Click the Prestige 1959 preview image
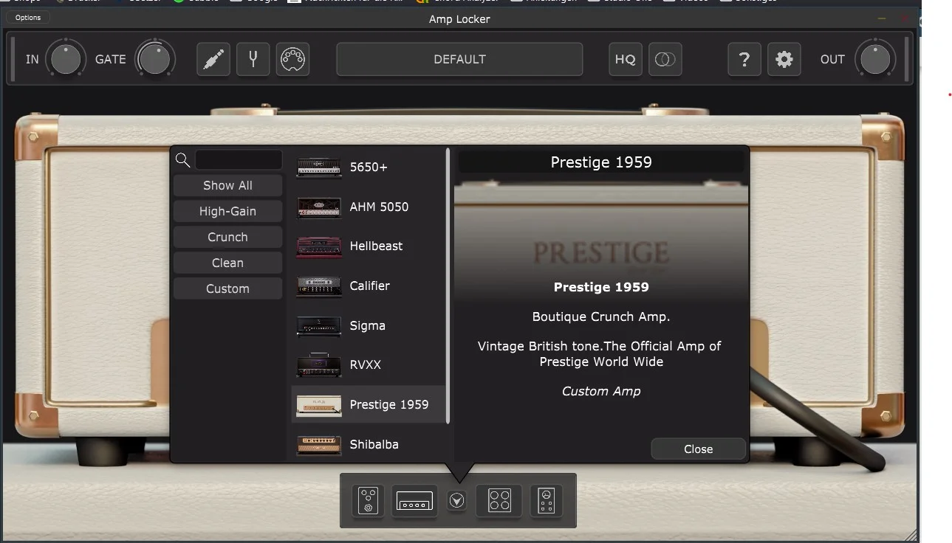The width and height of the screenshot is (952, 543). click(x=601, y=243)
